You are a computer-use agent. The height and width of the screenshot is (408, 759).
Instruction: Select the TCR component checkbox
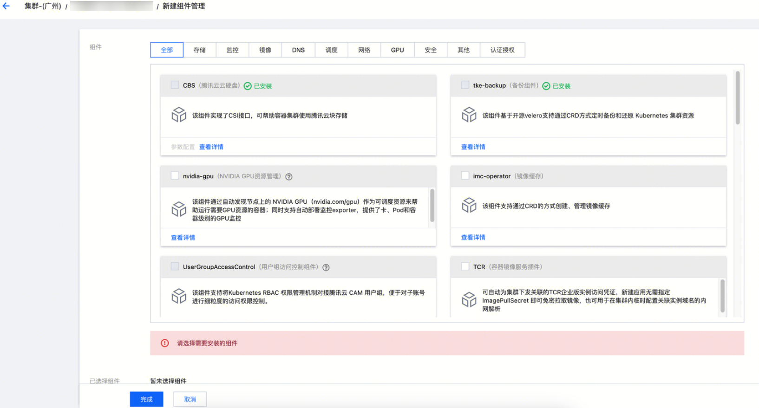(465, 266)
